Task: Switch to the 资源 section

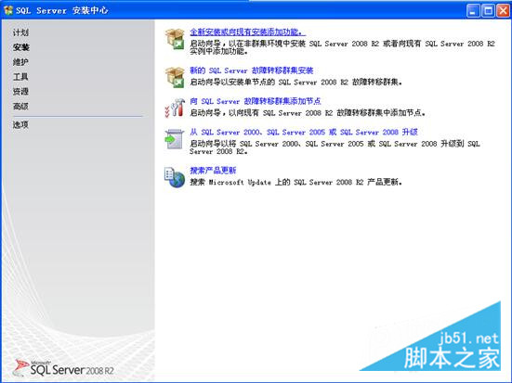Action: [x=20, y=92]
